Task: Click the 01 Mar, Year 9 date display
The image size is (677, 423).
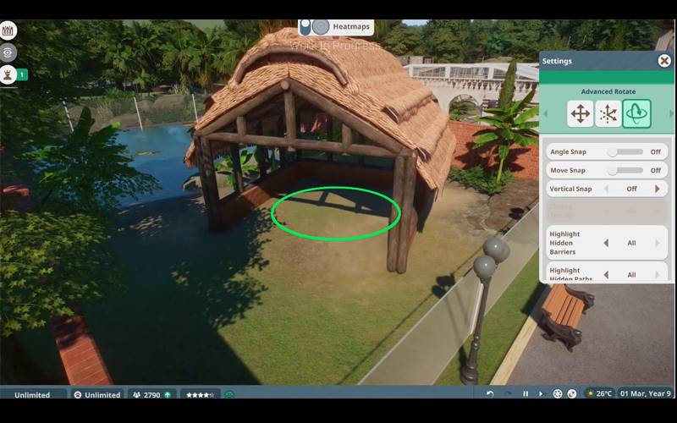Action: [645, 394]
